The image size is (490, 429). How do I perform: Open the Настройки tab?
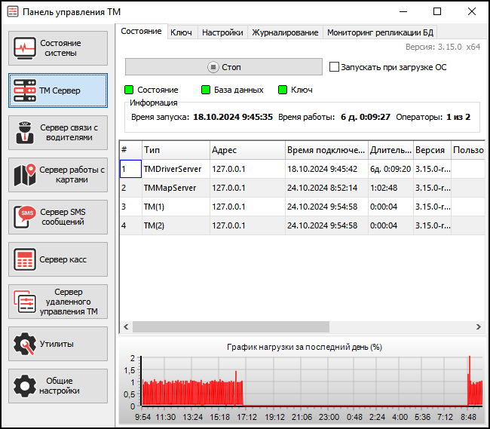(x=222, y=32)
